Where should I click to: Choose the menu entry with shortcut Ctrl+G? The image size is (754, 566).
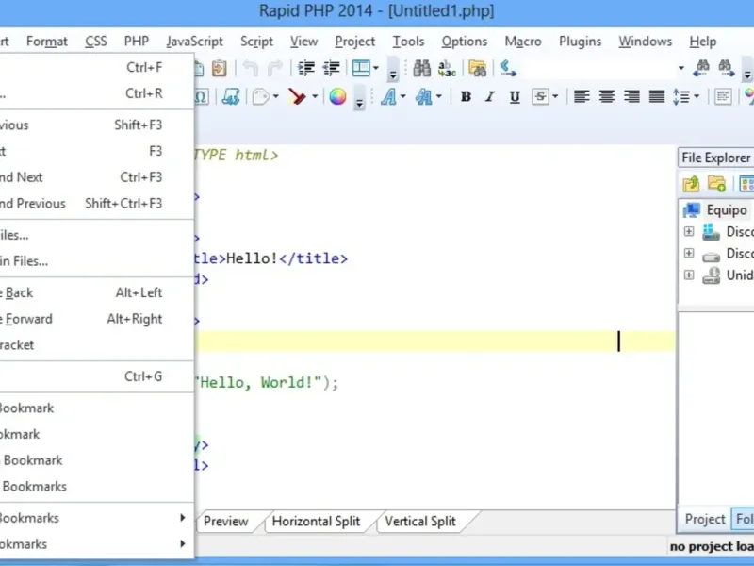96,376
